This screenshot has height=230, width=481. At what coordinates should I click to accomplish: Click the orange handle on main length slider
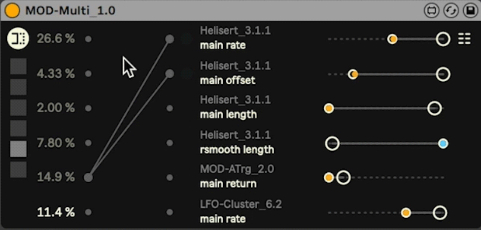pyautogui.click(x=329, y=108)
